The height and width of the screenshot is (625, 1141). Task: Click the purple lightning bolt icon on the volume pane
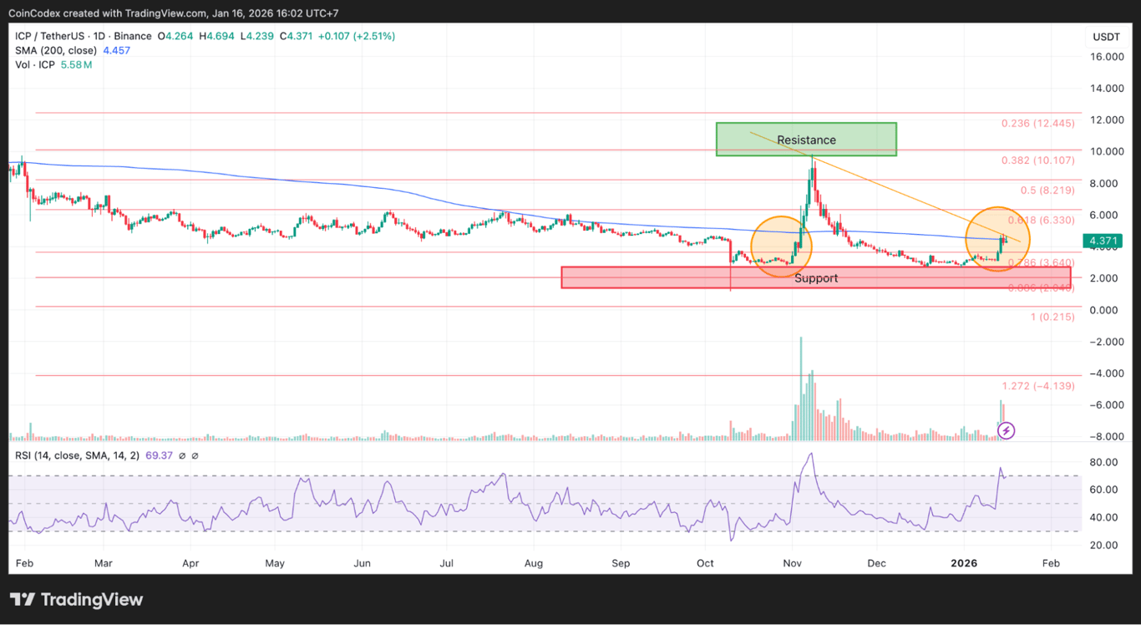pyautogui.click(x=1006, y=430)
